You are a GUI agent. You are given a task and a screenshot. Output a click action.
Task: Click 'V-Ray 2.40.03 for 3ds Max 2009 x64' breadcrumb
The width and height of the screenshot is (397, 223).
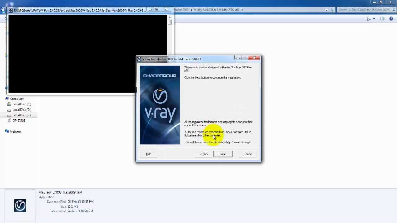216,10
